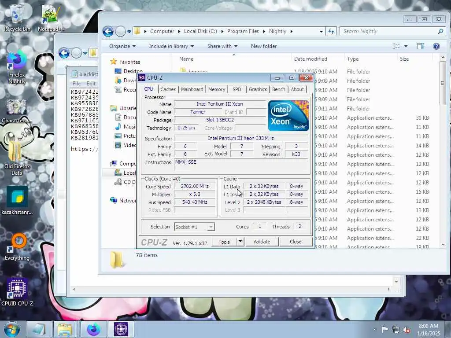The image size is (451, 338).
Task: Open the network tray icon
Action: [x=396, y=330]
